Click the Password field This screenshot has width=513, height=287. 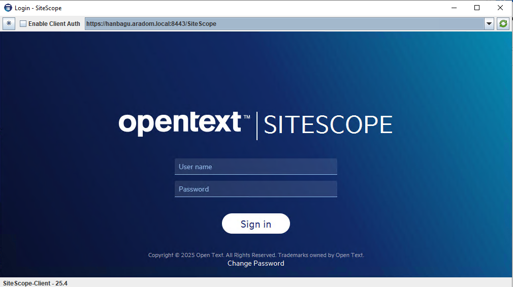point(256,189)
